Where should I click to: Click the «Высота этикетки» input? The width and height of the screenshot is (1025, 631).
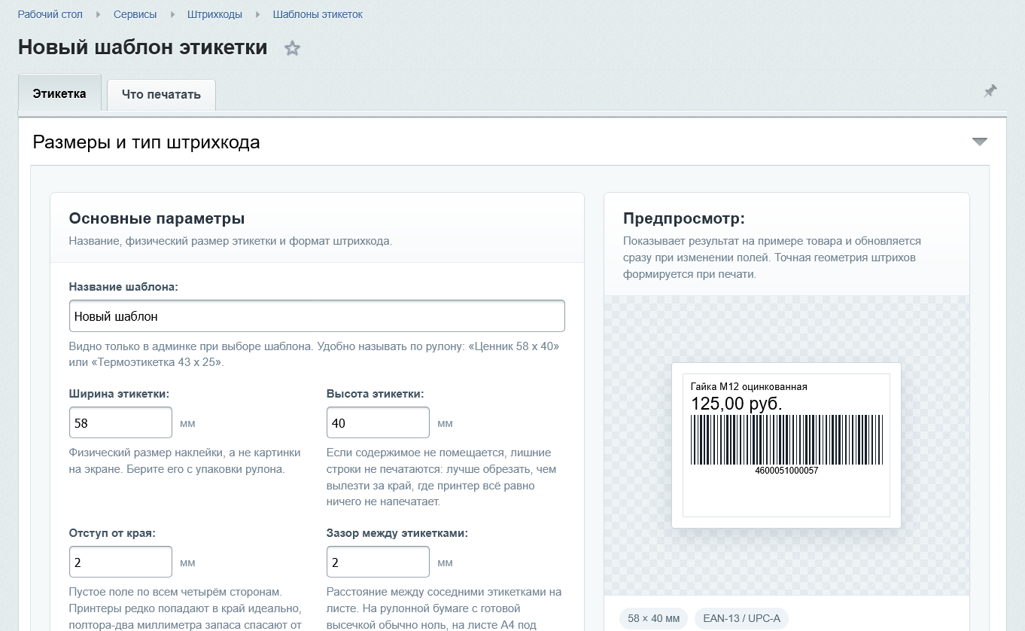click(x=379, y=422)
